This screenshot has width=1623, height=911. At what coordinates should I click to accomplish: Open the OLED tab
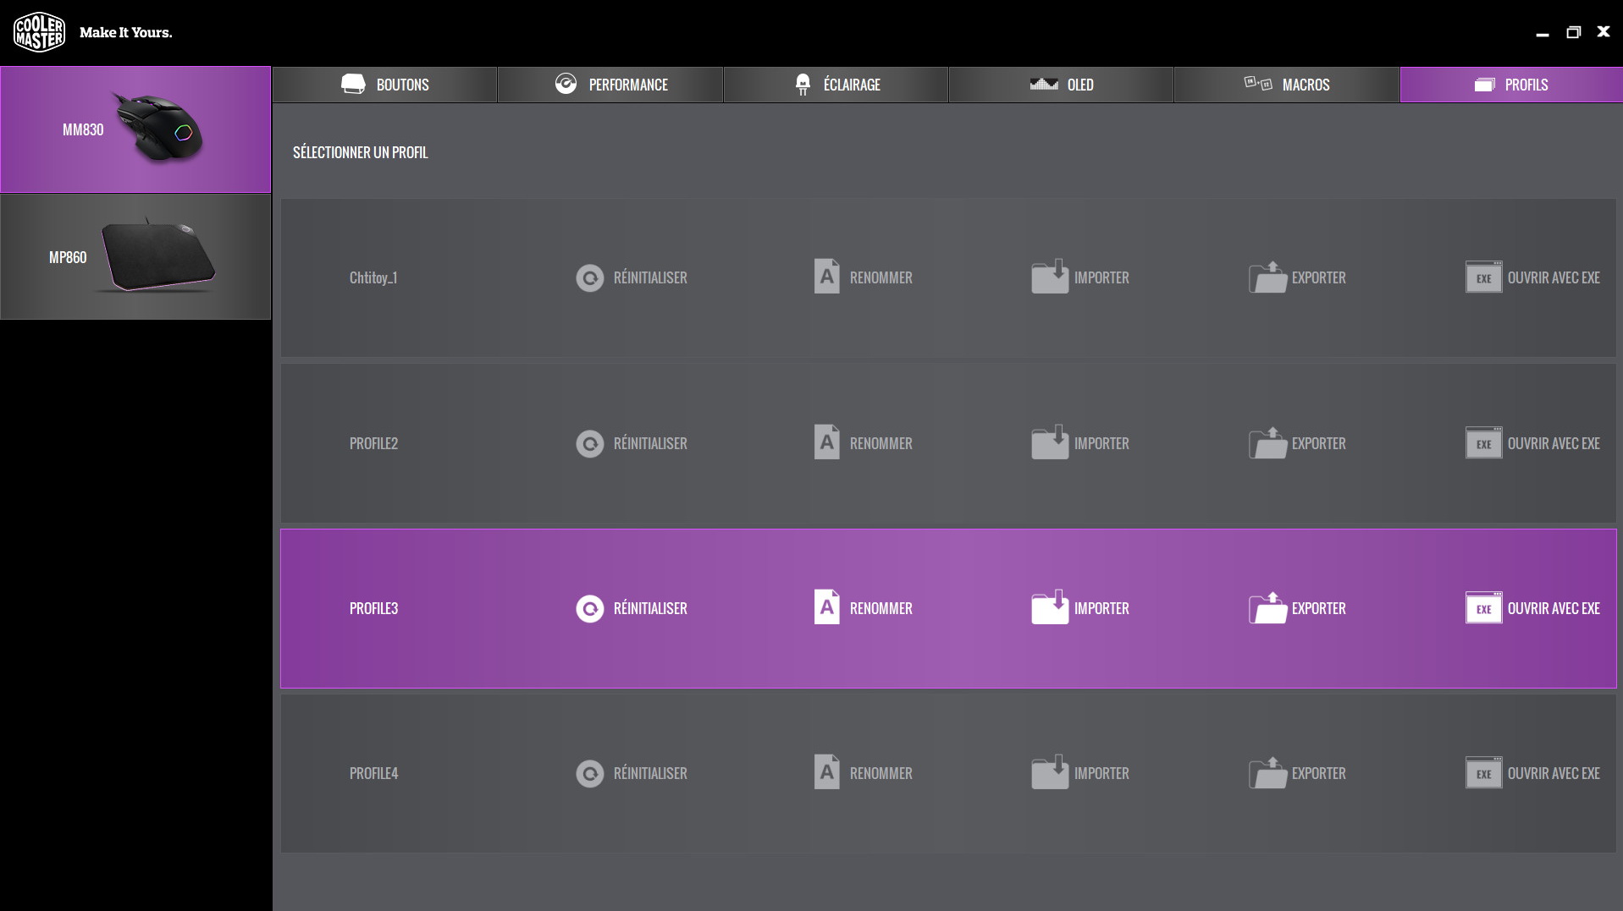[x=1061, y=85]
